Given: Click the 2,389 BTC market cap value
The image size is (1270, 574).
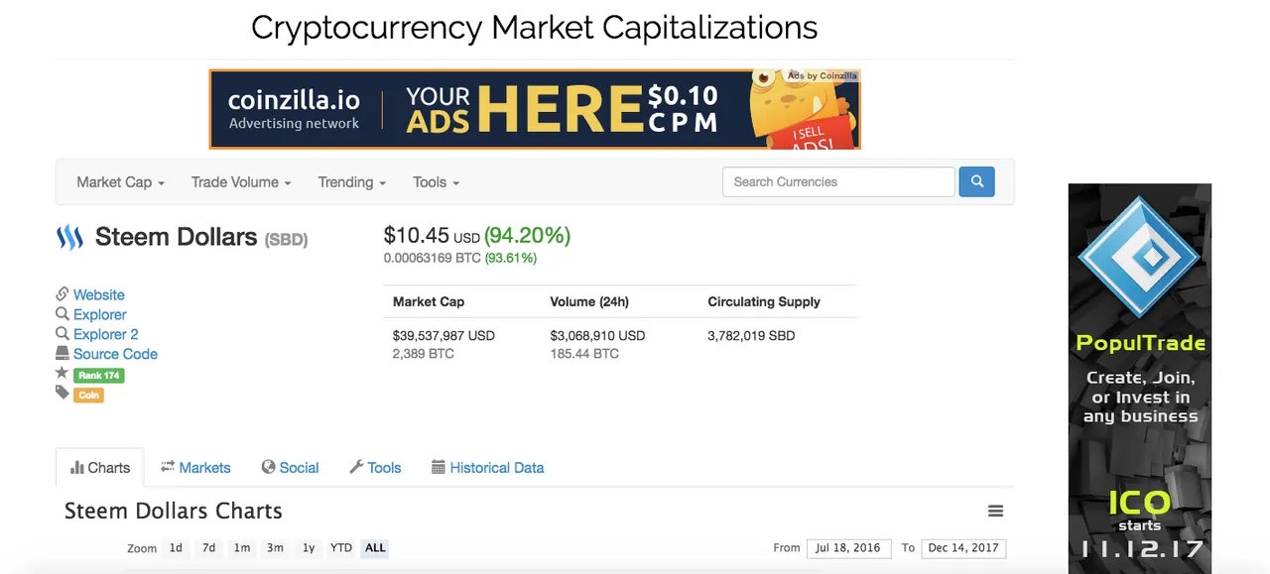Looking at the screenshot, I should (424, 354).
